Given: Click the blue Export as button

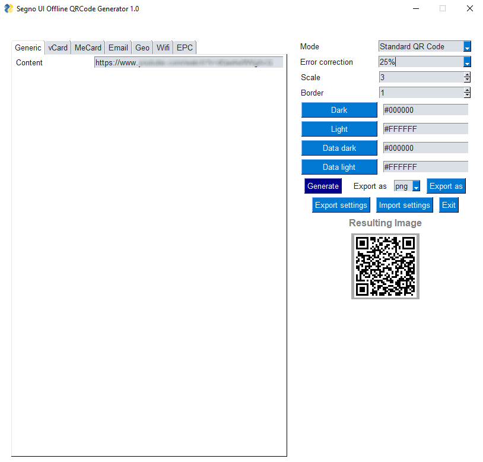Looking at the screenshot, I should click(x=446, y=186).
